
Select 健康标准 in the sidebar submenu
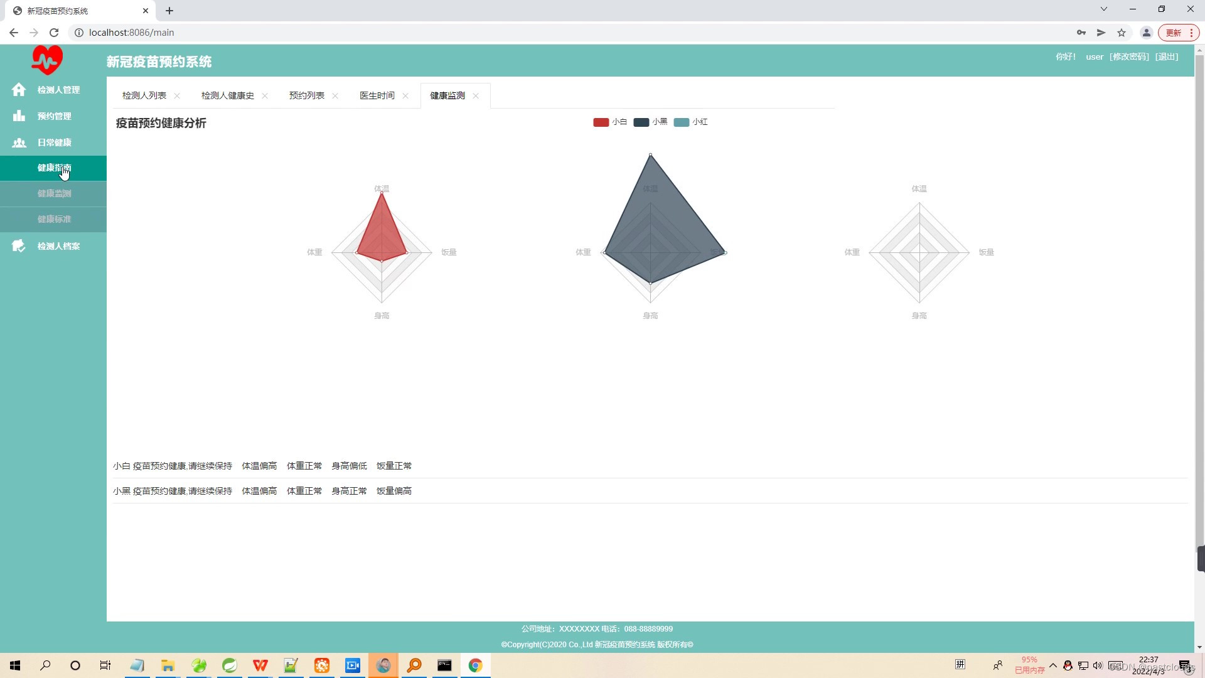click(54, 219)
